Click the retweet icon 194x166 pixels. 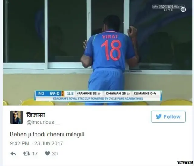pos(27,153)
